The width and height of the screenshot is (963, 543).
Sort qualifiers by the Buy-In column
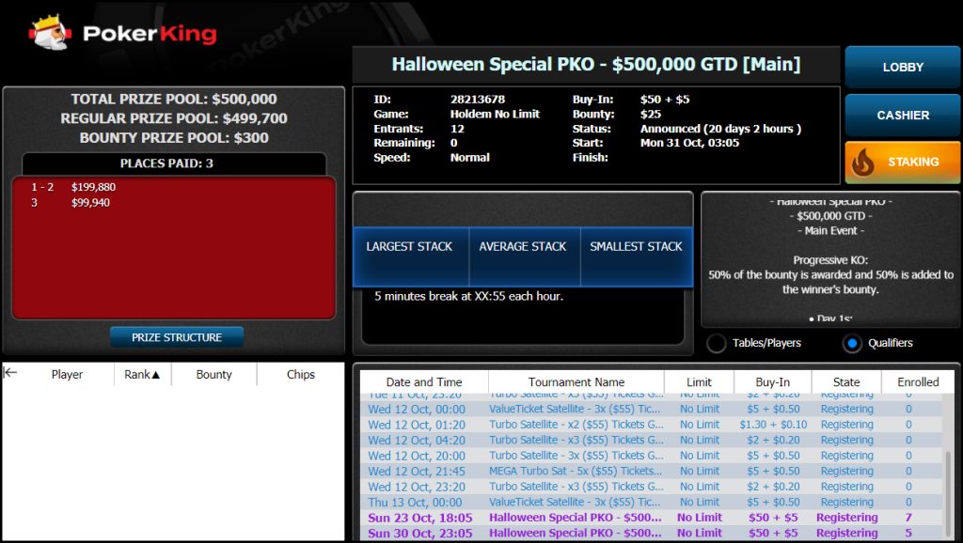[x=773, y=381]
